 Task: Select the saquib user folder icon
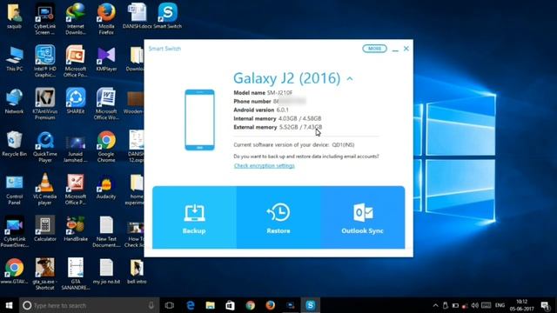pos(14,16)
